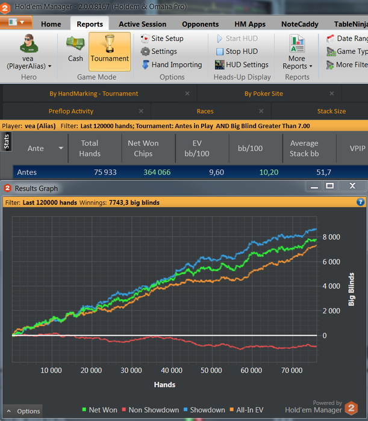
Task: Click the 75 933 total hands cell
Action: [105, 173]
